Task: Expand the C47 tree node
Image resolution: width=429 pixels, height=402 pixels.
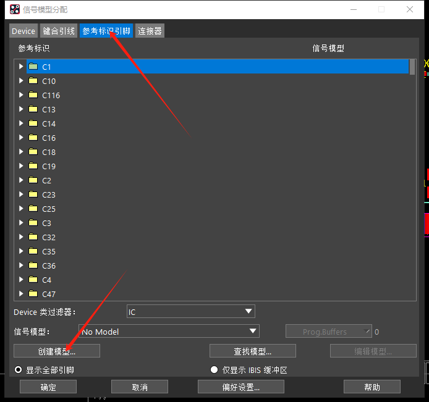Action: click(x=21, y=294)
